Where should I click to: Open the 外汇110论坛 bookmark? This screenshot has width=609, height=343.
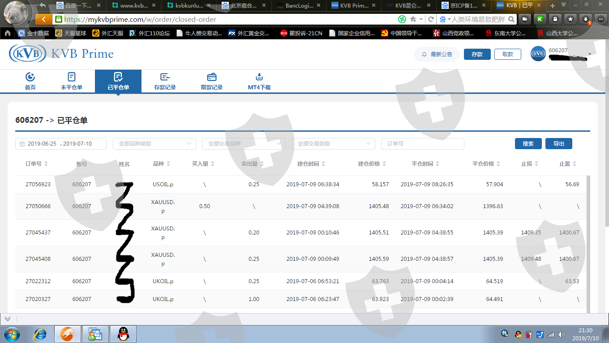tap(150, 33)
